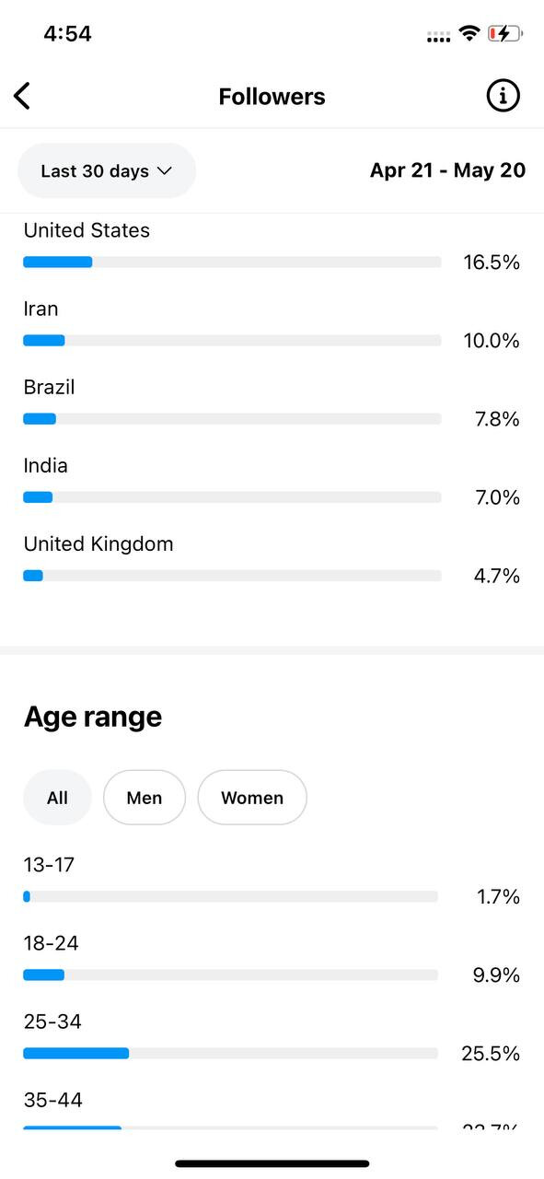Tap the United Kingdom country label
This screenshot has width=544, height=1179.
click(98, 543)
